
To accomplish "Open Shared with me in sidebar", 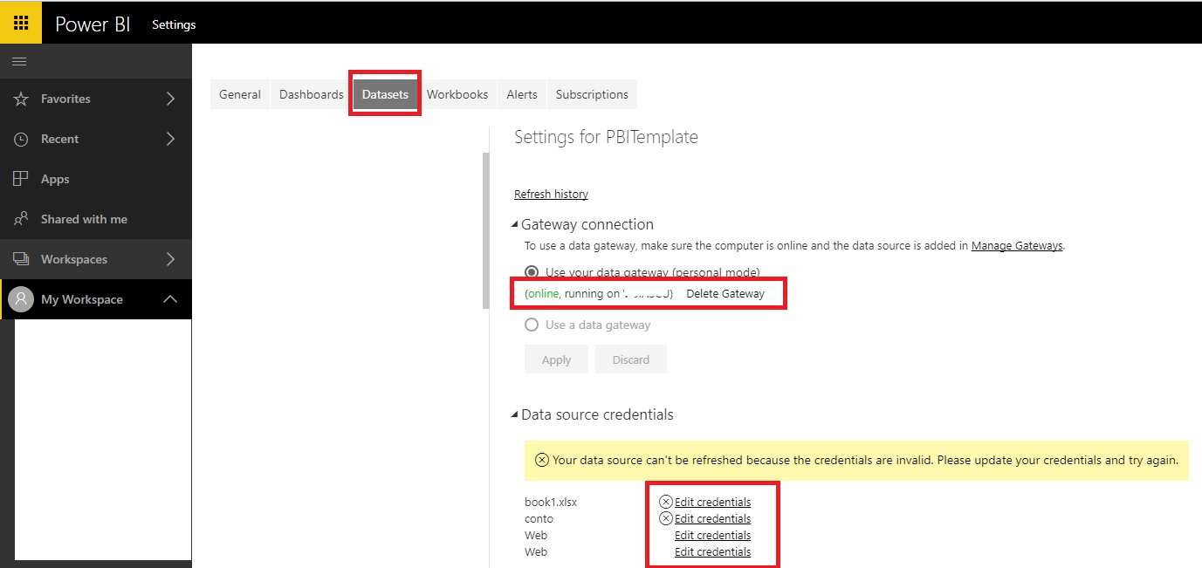I will click(96, 219).
